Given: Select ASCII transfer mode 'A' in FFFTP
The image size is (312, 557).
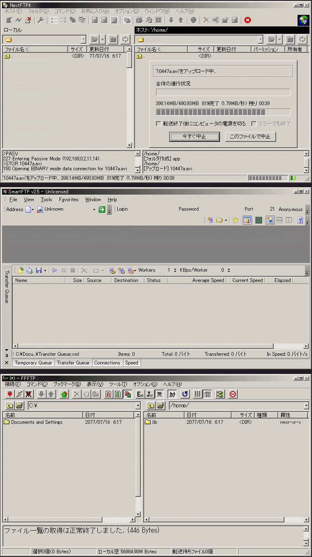Looking at the screenshot, I should pos(108,394).
